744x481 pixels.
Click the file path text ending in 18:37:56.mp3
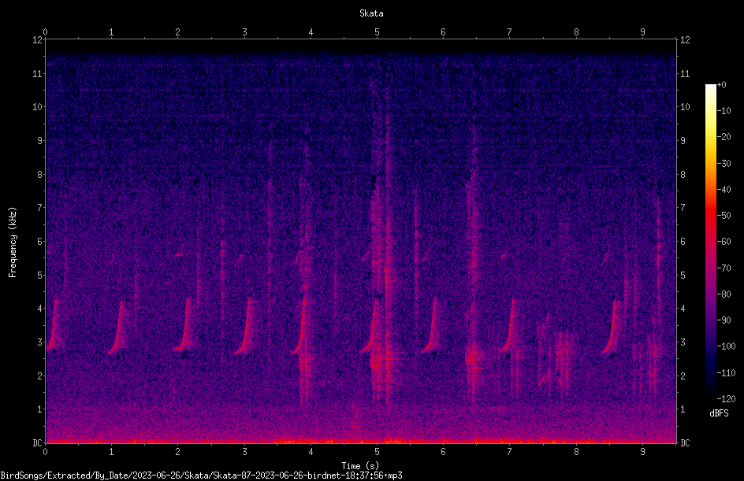(201, 475)
